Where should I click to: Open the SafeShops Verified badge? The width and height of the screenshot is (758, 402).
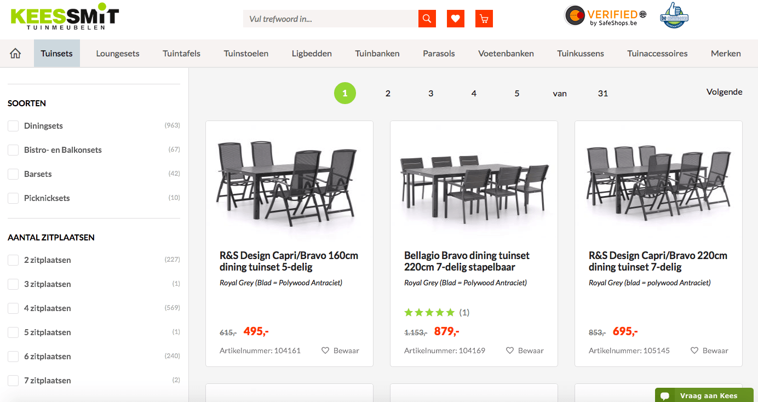(606, 16)
